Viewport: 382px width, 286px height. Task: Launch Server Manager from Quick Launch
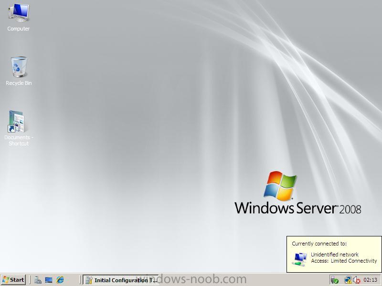tap(38, 280)
